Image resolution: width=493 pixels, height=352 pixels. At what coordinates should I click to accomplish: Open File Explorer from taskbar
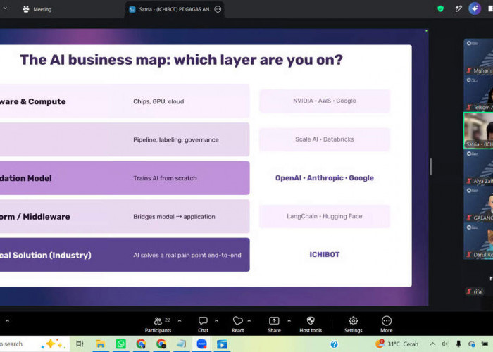(x=100, y=344)
